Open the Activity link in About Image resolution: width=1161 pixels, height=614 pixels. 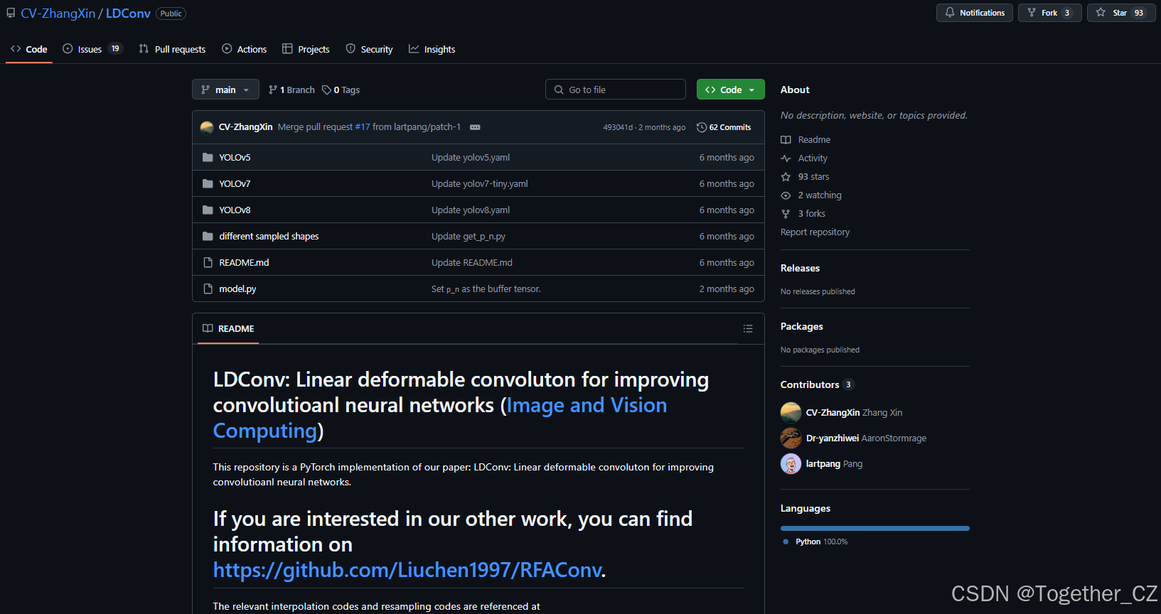pyautogui.click(x=813, y=158)
